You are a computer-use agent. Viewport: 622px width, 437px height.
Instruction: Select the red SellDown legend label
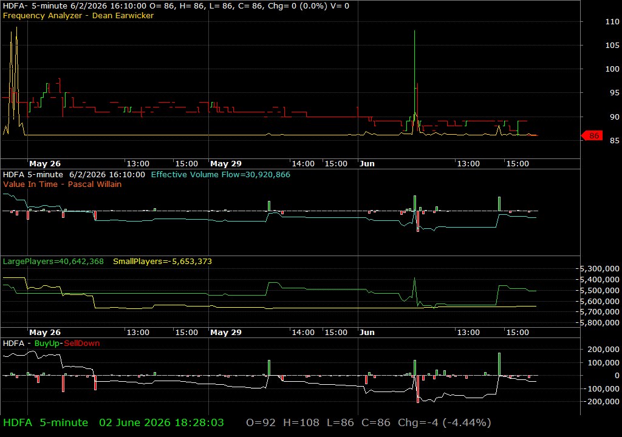coord(82,344)
